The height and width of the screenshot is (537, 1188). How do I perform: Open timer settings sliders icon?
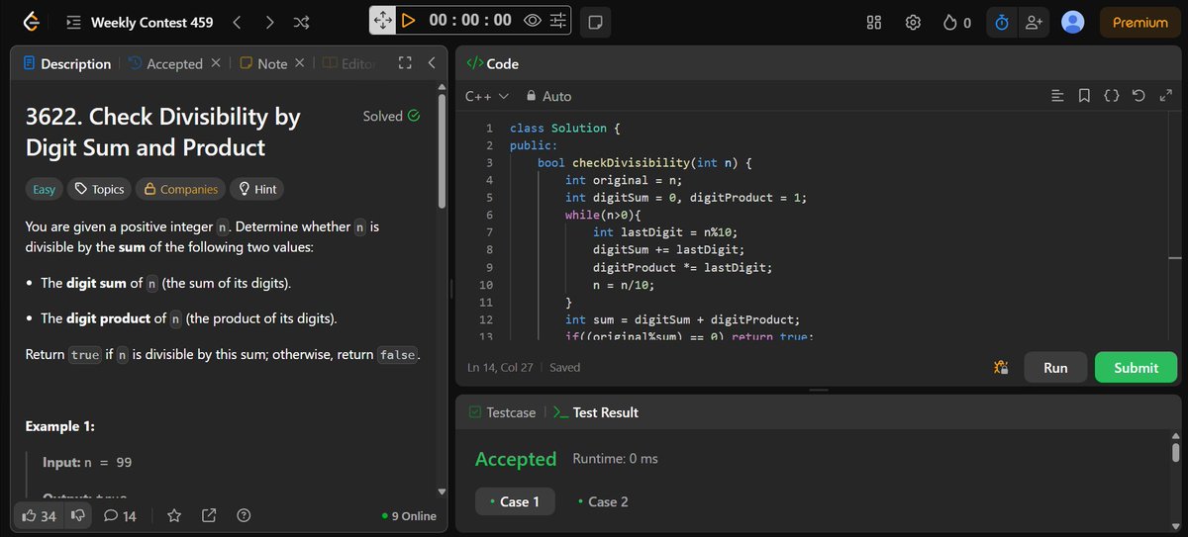(557, 20)
